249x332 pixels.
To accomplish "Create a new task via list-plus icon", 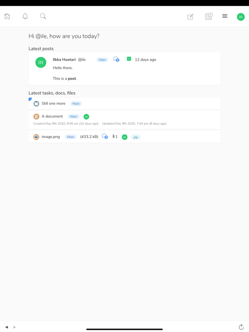I will [x=209, y=16].
